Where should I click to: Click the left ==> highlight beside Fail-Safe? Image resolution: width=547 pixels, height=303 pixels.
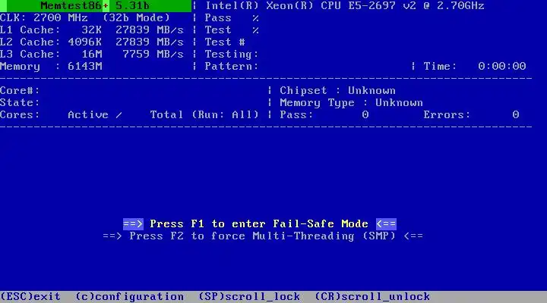[x=133, y=224]
